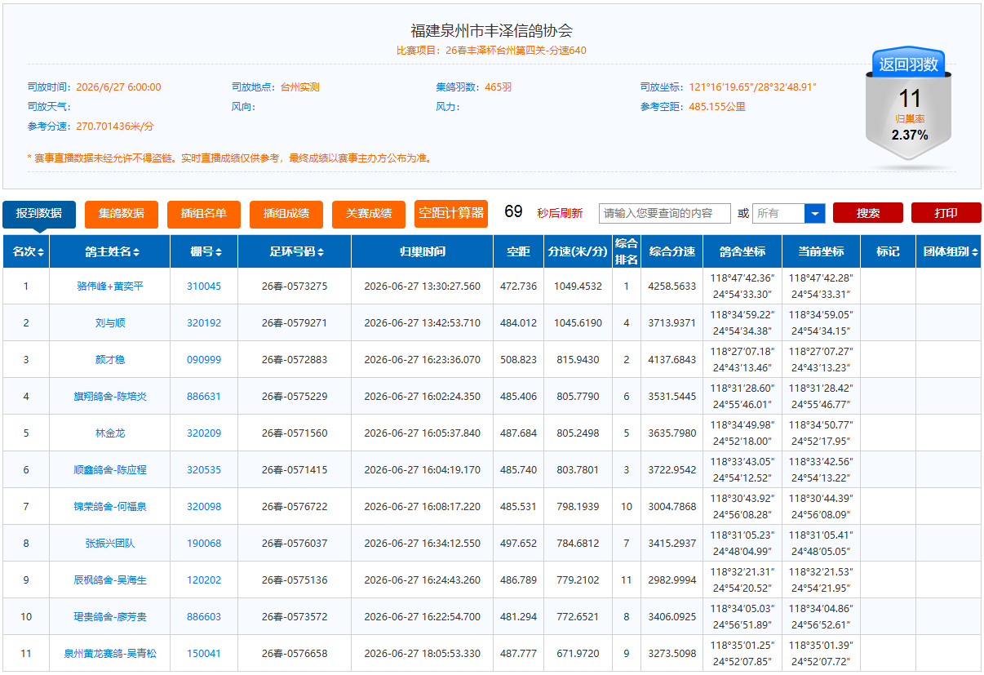Sort by 棚号 column header
The image size is (984, 675).
pos(204,251)
